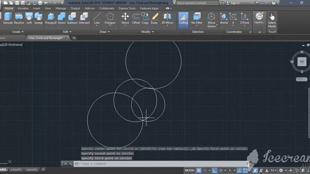Click the TOP face of ViewCube
Screen dimensions: 310x174
[302, 61]
